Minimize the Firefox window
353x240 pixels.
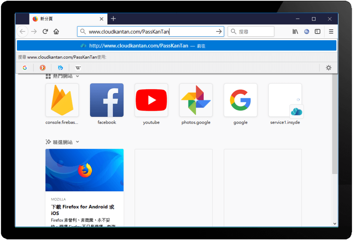[x=298, y=19]
